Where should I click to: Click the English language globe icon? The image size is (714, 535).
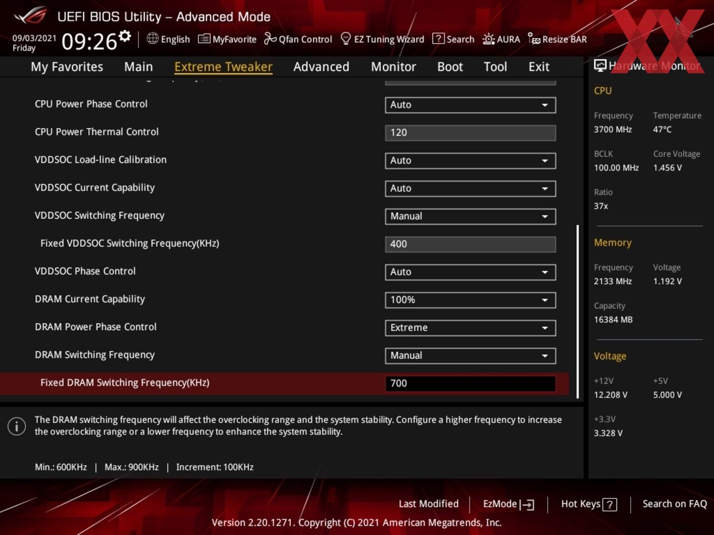152,38
